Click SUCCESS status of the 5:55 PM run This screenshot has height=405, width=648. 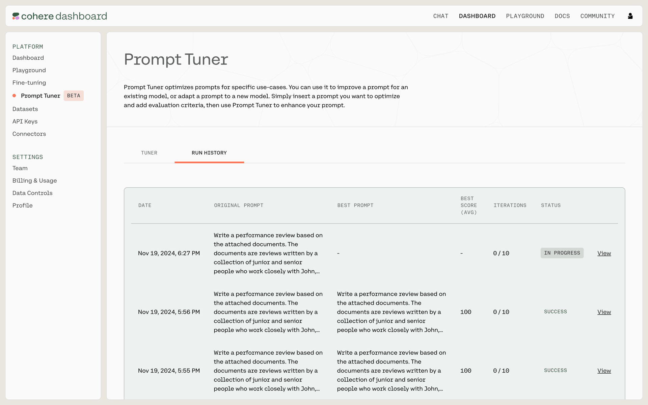[x=556, y=371]
